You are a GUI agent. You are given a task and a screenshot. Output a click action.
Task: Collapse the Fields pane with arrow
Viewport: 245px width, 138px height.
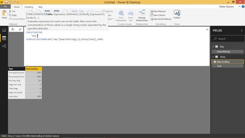click(x=242, y=31)
